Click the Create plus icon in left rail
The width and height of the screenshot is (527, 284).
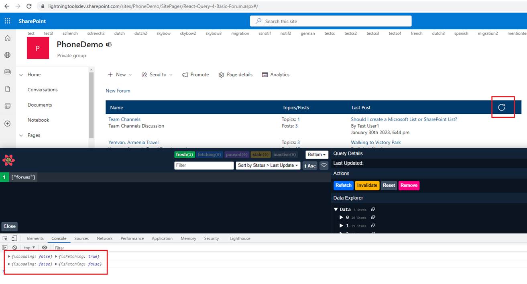pos(7,124)
